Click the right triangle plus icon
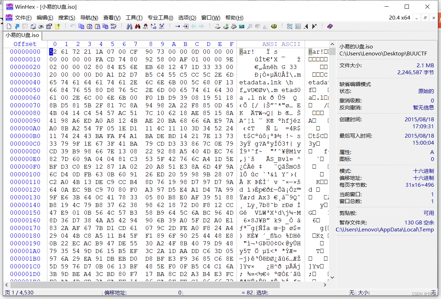Screen dimensions: 441x299 tap(314, 26)
